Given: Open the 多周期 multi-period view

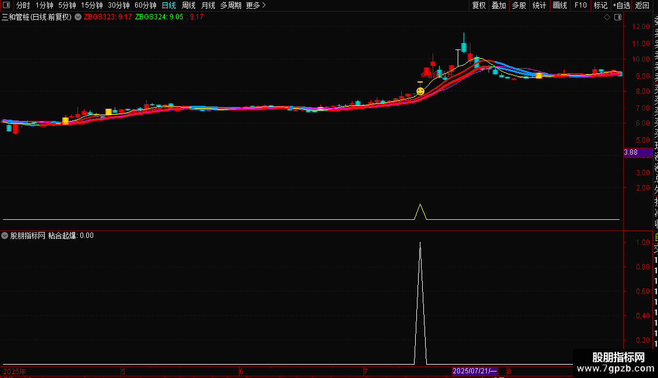Looking at the screenshot, I should 231,5.
